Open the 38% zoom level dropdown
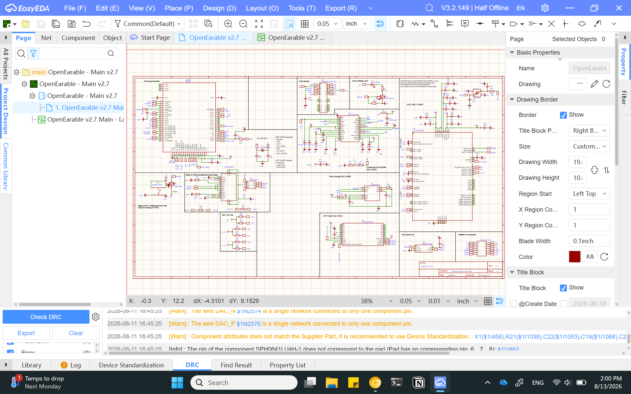Viewport: 631px width, 394px height. coord(376,301)
